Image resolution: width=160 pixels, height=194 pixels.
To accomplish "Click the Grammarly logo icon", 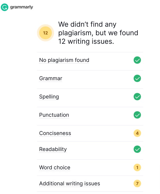I will coord(5,7).
